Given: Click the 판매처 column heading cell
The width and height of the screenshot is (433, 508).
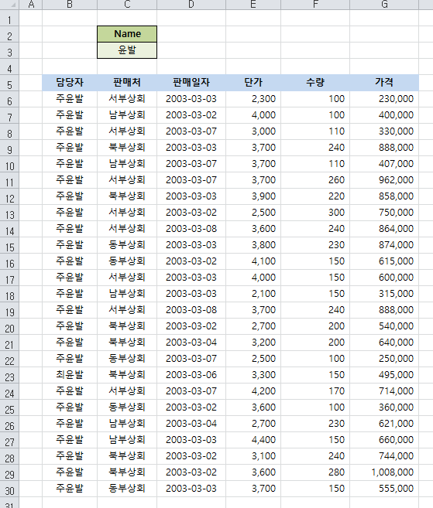Looking at the screenshot, I should [127, 83].
